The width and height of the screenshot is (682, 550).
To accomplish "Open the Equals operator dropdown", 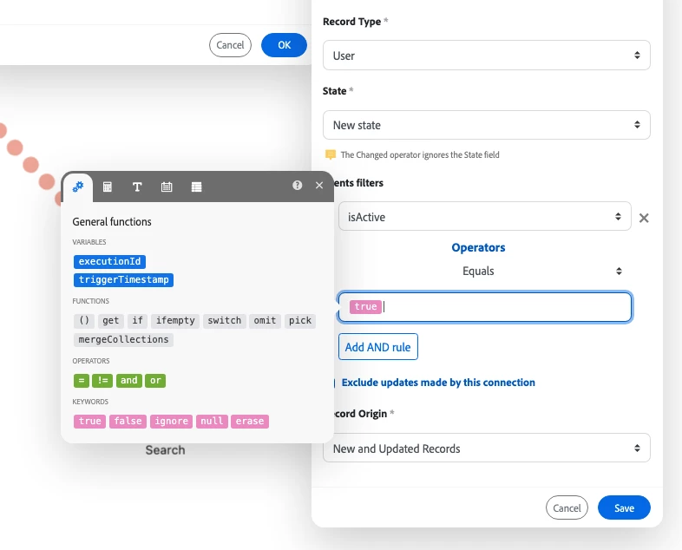I will pos(484,272).
